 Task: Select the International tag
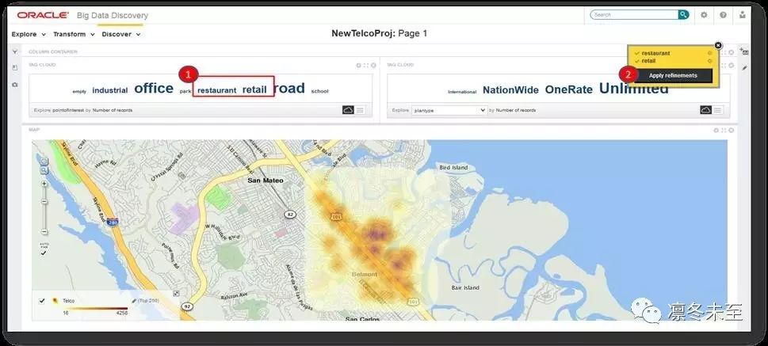click(x=462, y=92)
